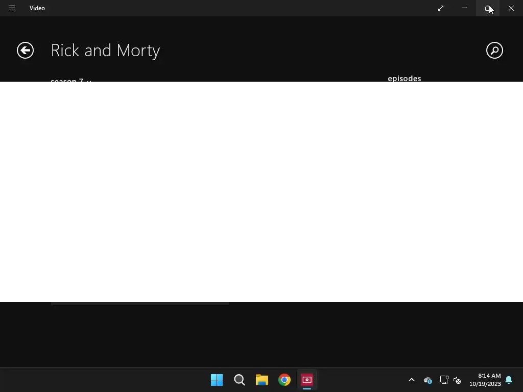Open taskbar Search
The width and height of the screenshot is (523, 392).
pyautogui.click(x=240, y=380)
